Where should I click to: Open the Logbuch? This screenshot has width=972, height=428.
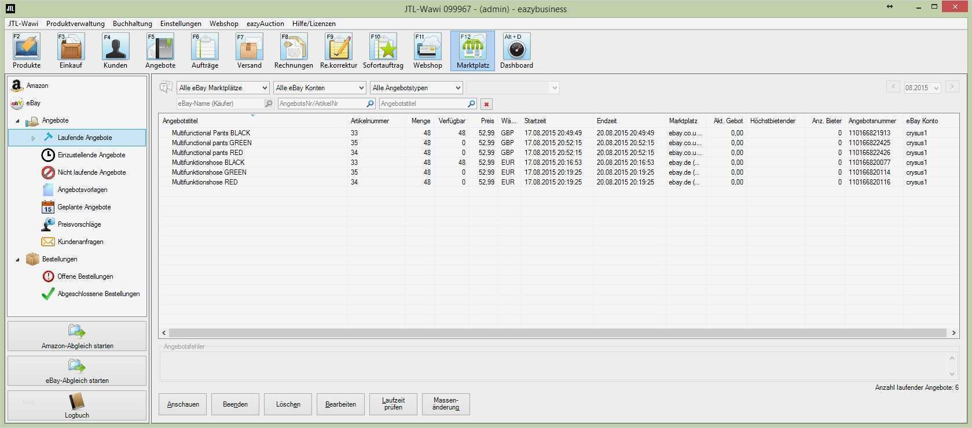pyautogui.click(x=77, y=405)
